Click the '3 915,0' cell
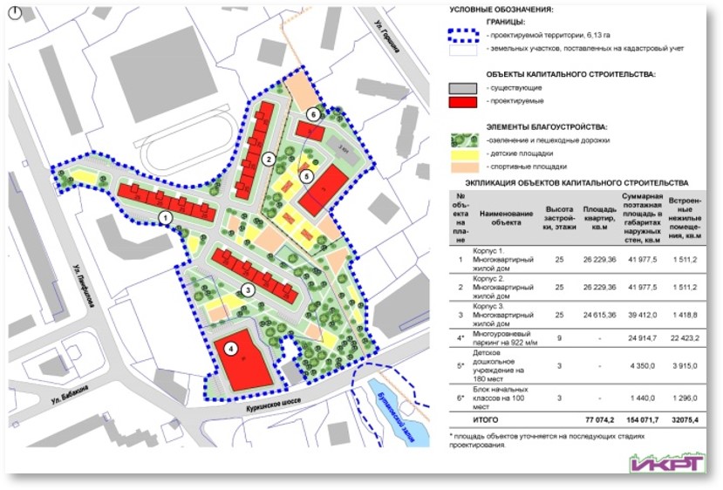The image size is (723, 490). [x=685, y=366]
